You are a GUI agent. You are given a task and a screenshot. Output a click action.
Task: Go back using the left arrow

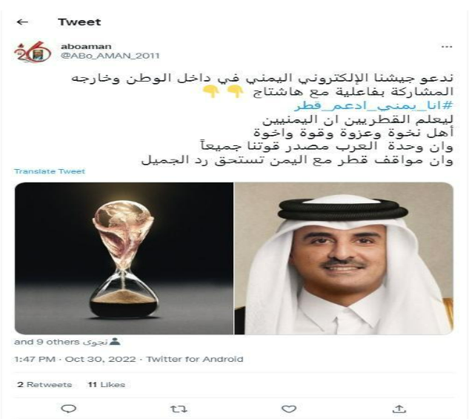coord(22,22)
